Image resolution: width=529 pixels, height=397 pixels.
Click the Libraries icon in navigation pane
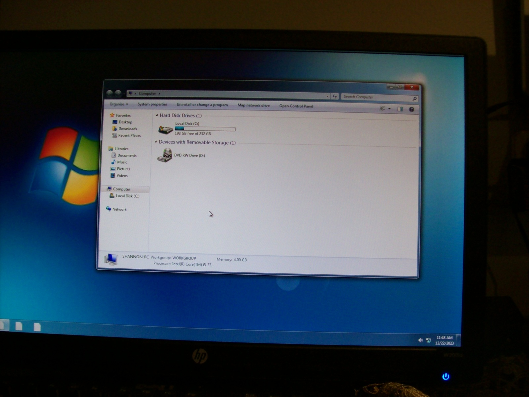pos(111,149)
